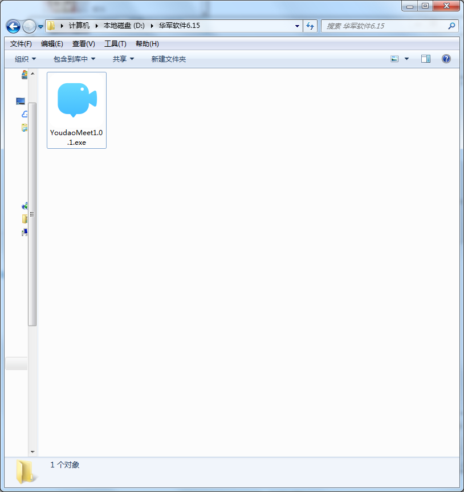Open the more view options arrow

[406, 59]
